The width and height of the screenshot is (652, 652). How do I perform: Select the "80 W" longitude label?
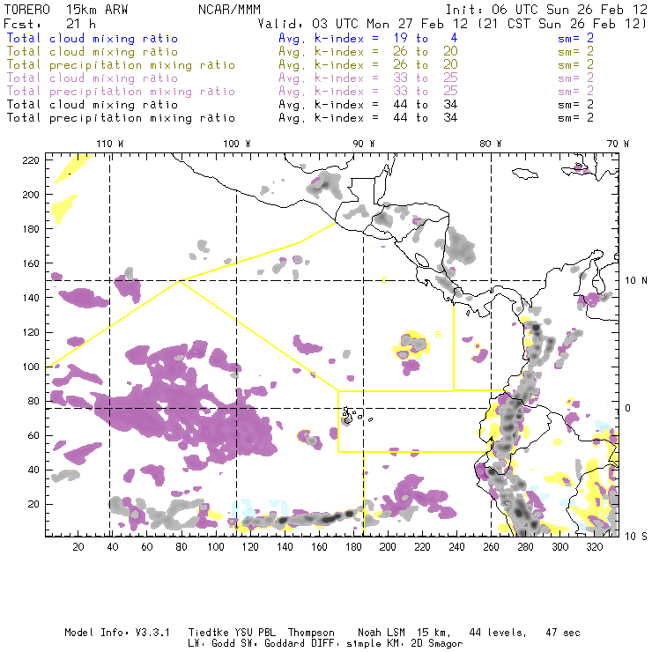click(490, 144)
